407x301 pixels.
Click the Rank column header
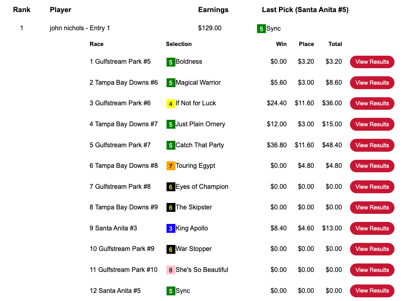click(21, 10)
